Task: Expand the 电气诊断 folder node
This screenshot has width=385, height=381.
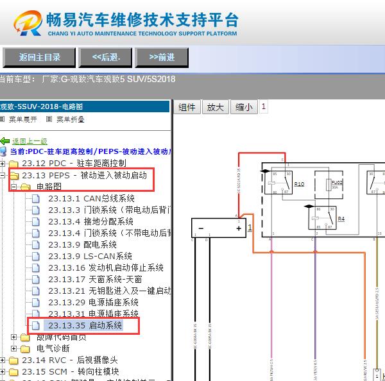Action: click(14, 348)
